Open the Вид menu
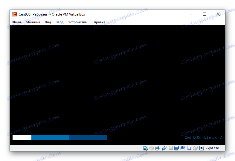This screenshot has width=235, height=161. point(48,22)
